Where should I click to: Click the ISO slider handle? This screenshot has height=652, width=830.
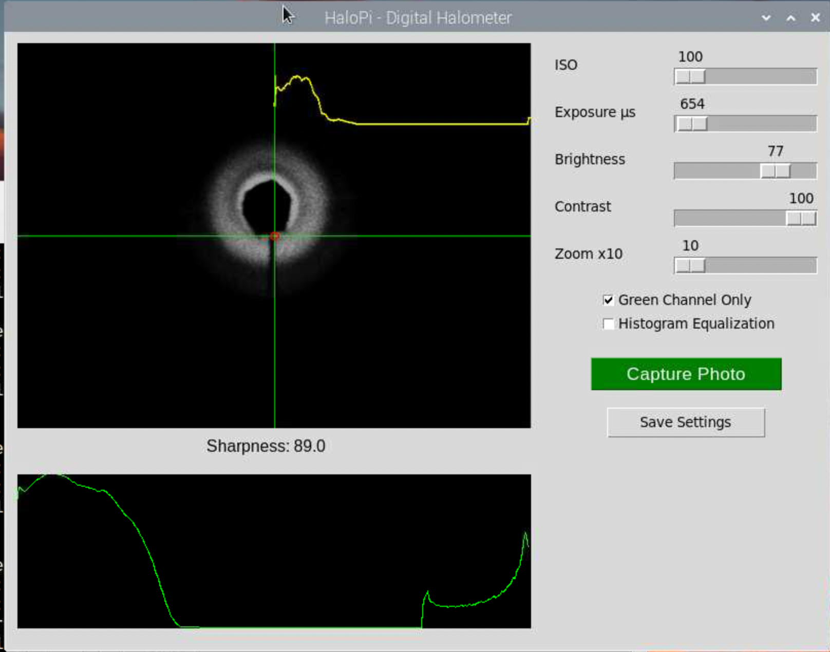690,76
